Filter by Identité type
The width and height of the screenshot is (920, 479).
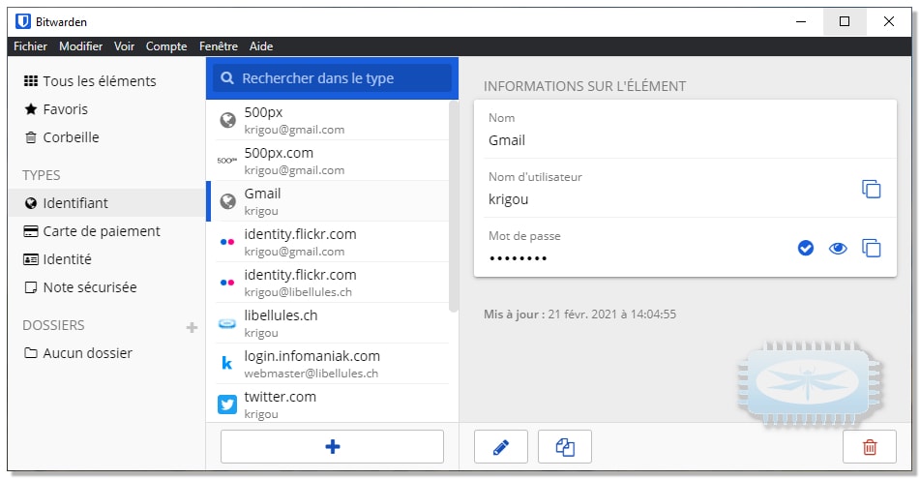[106, 259]
